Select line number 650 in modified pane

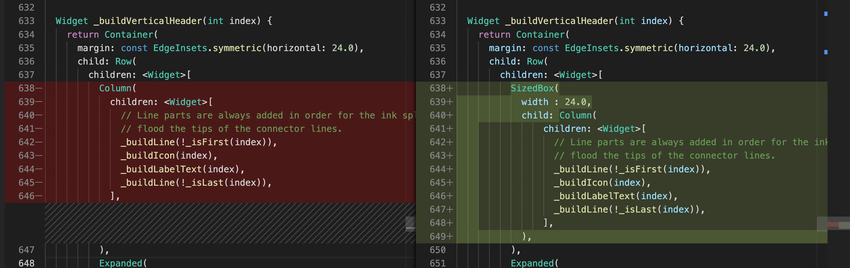pyautogui.click(x=437, y=250)
